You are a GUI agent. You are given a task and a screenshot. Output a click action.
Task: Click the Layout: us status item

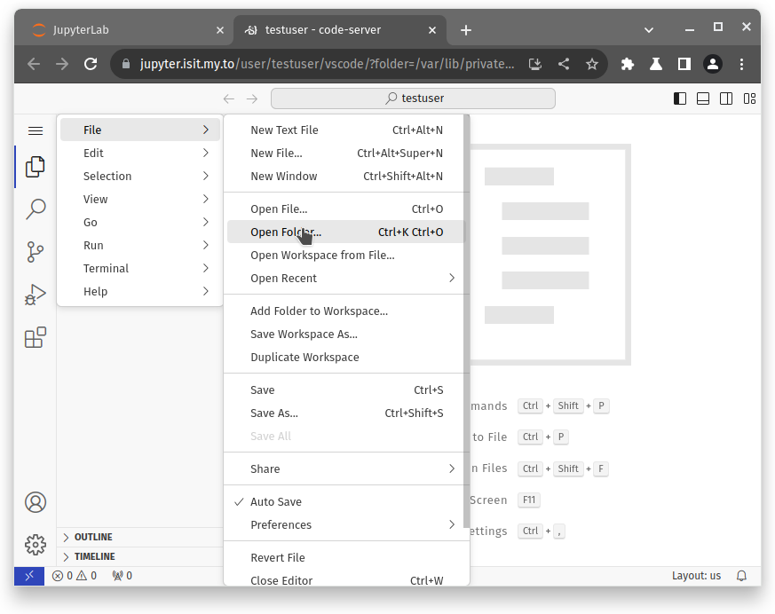[x=696, y=576]
